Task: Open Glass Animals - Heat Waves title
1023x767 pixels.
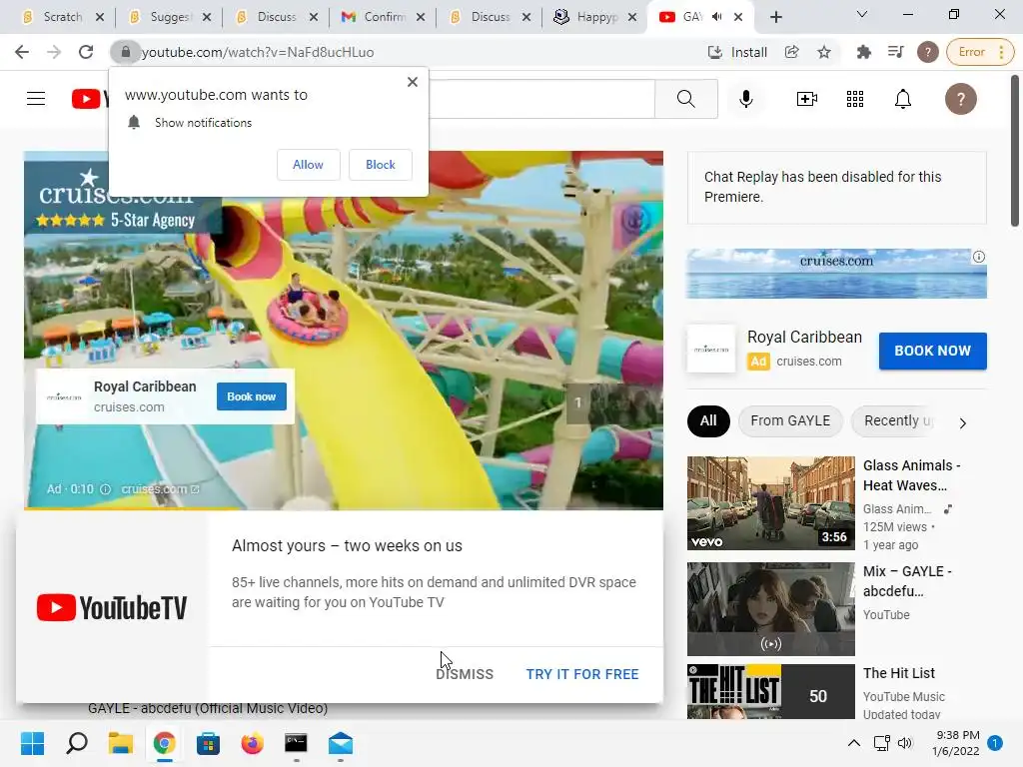Action: [911, 475]
